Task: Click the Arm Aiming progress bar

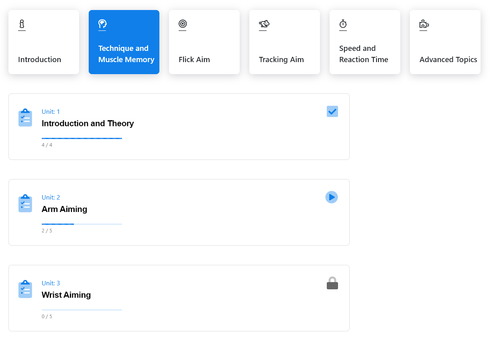Action: (x=81, y=224)
